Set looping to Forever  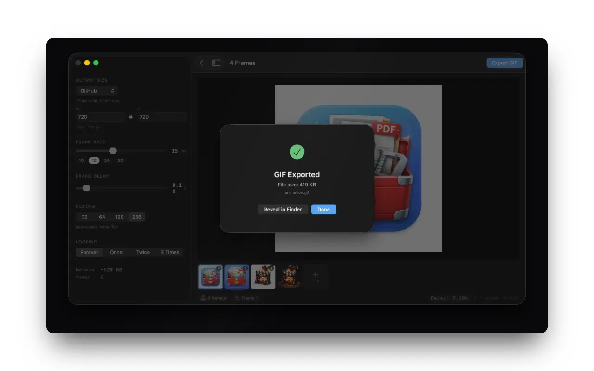89,253
